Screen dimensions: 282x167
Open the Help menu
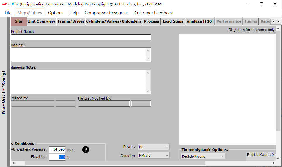[x=74, y=13]
